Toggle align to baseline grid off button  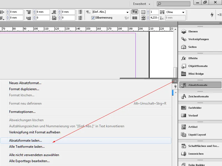[x=135, y=12]
